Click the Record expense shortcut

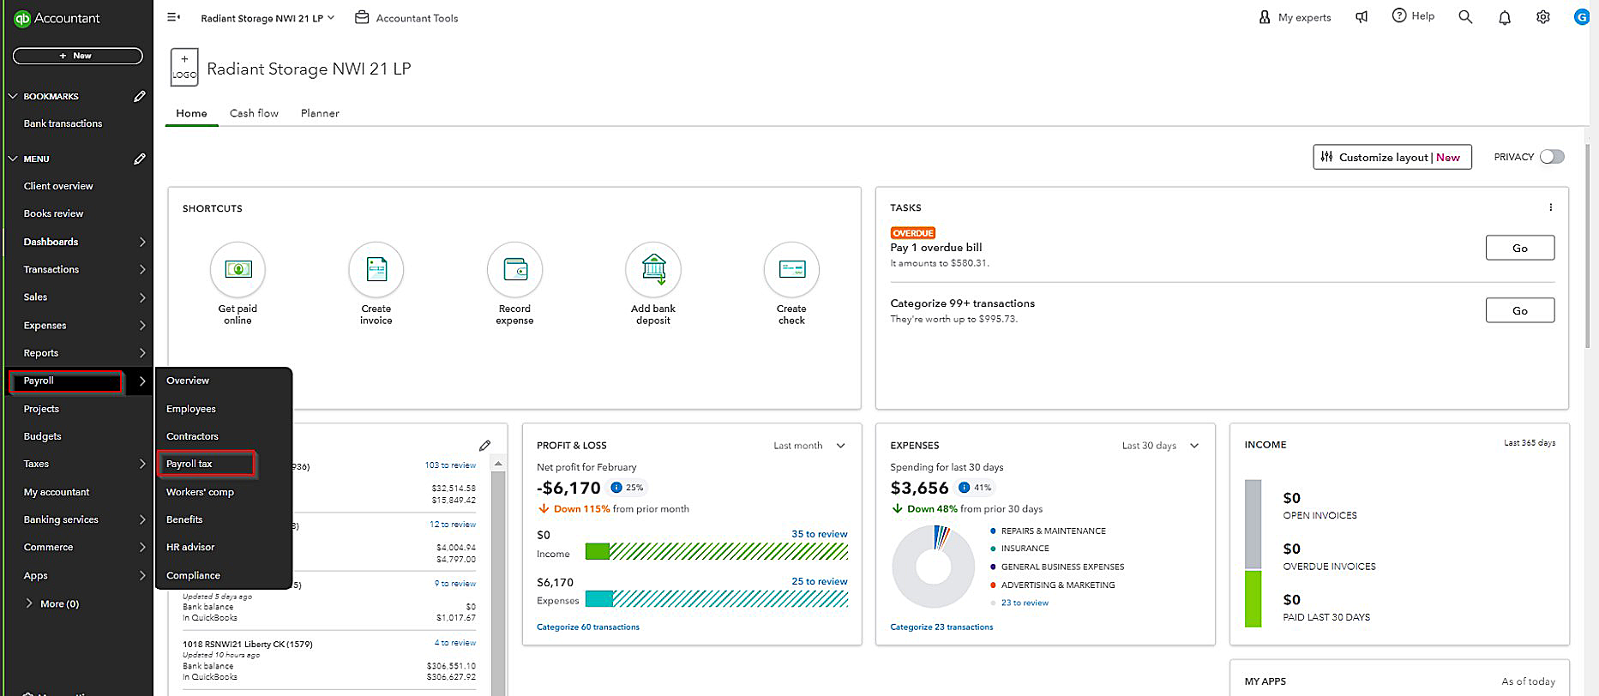pyautogui.click(x=514, y=284)
